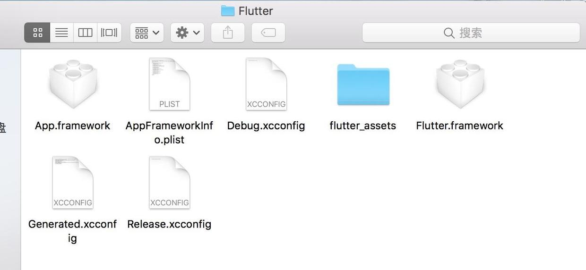Select the flutter_assets folder icon
The image size is (586, 270).
tap(363, 84)
